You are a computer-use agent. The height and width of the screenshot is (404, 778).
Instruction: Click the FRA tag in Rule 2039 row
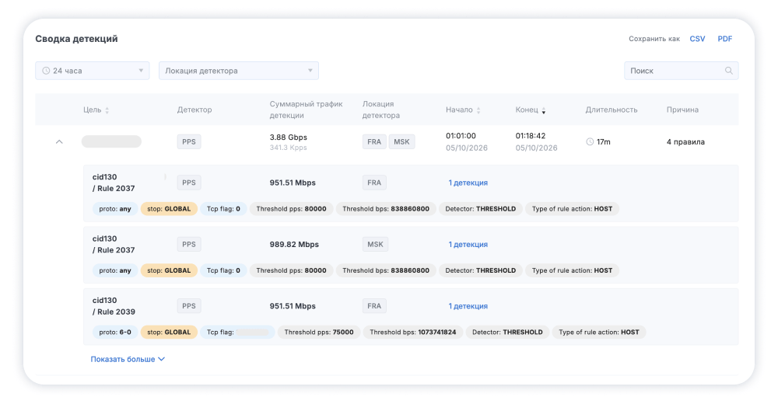tap(374, 306)
